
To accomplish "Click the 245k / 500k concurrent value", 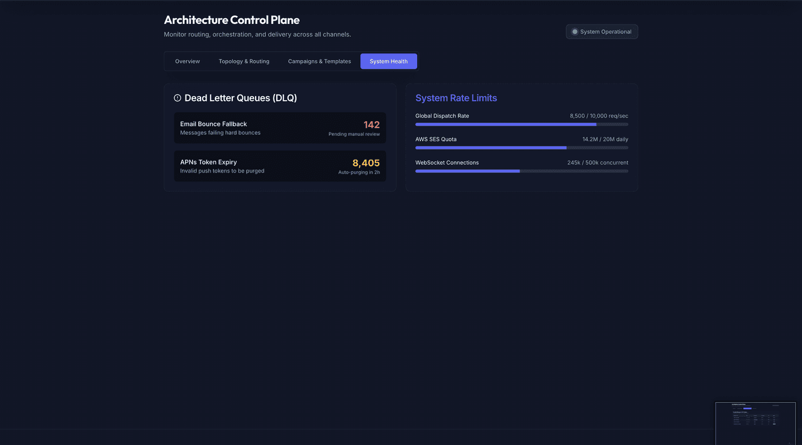I will pyautogui.click(x=598, y=162).
